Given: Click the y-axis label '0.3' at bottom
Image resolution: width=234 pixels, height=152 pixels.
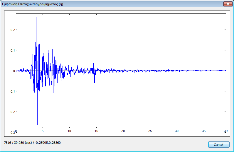Looking at the screenshot, I should (13, 133).
